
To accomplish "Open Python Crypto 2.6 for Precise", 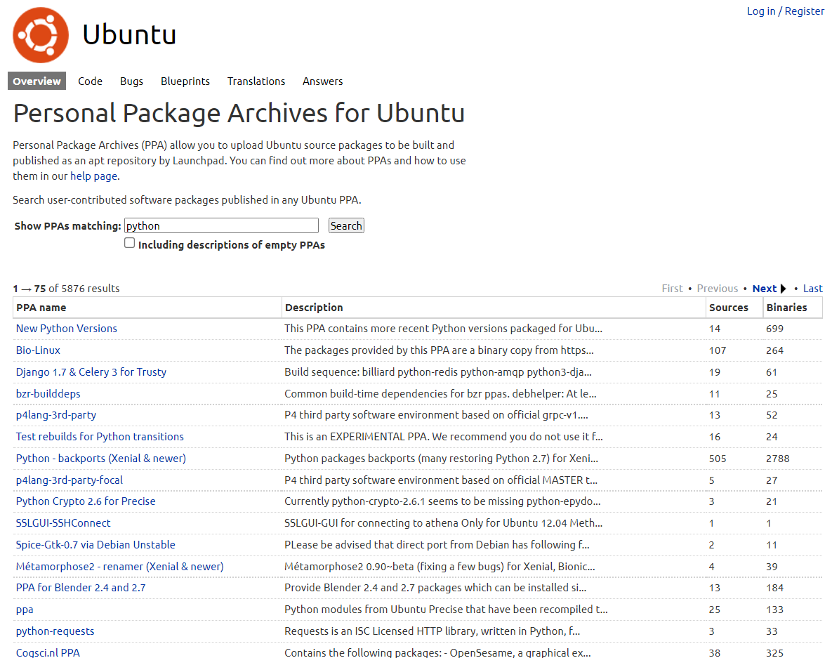I will (86, 501).
